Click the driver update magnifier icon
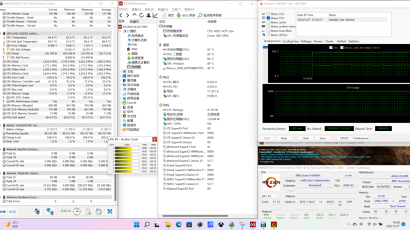This screenshot has width=410, height=230. (x=200, y=15)
